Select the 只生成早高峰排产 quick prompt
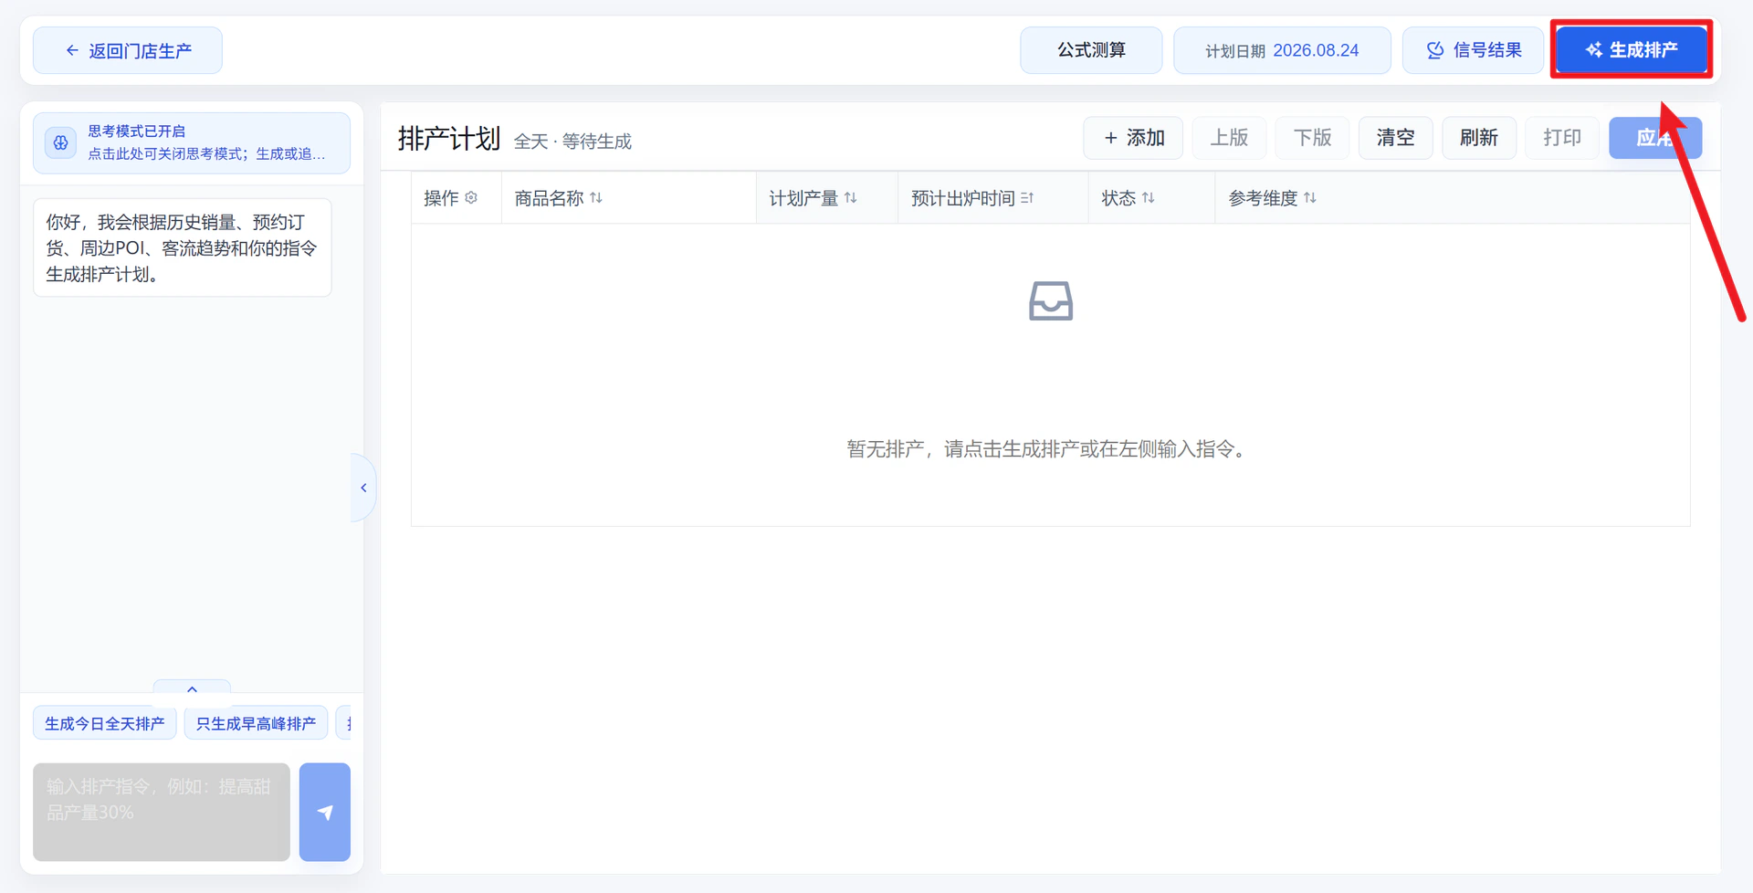This screenshot has width=1753, height=893. pos(256,723)
